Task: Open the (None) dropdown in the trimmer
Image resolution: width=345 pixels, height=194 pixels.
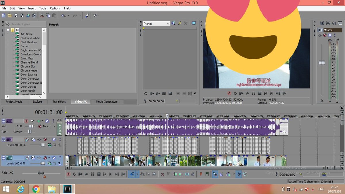Action: (156, 24)
